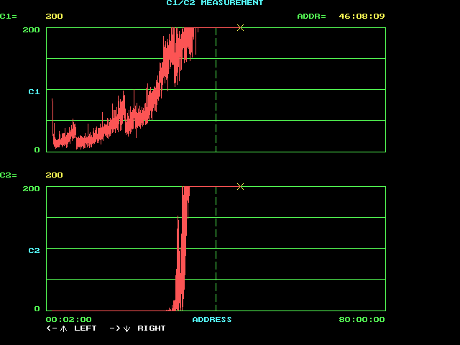Click the left arrow symbol before LEFT
This screenshot has height=345, width=460.
(x=52, y=328)
